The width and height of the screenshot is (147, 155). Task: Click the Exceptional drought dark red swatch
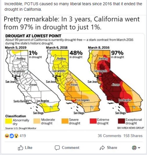[x=121, y=121]
